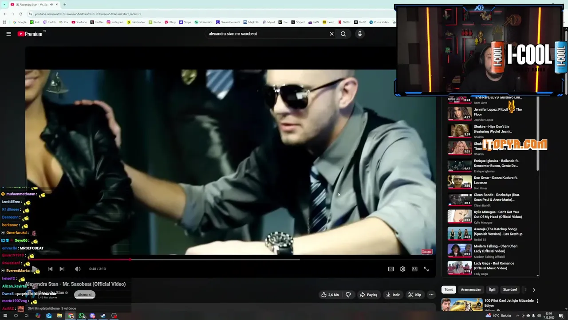Viewport: 568px width, 320px height.
Task: Open the 100 Pilot Özel Jet video thumbnail
Action: (x=462, y=304)
